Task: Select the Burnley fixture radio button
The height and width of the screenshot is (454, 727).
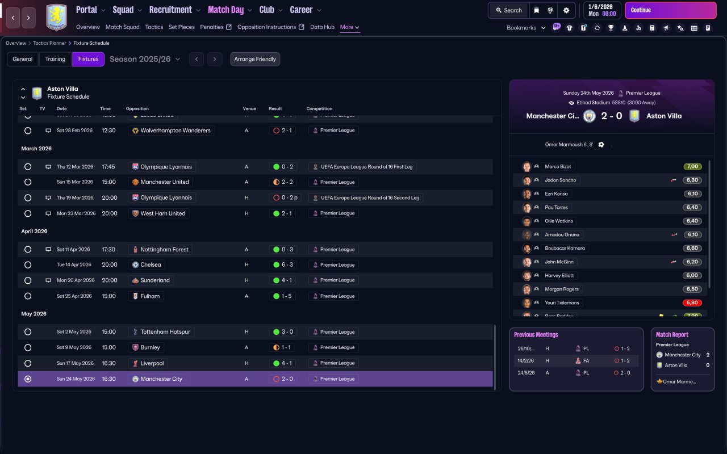Action: point(28,347)
